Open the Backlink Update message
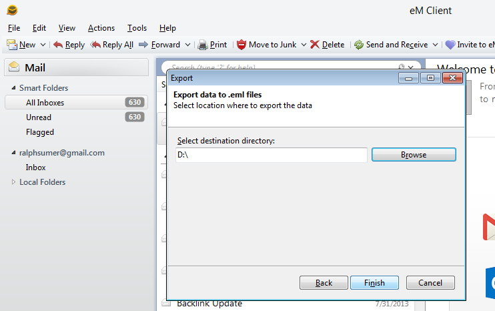The image size is (495, 311). coord(209,304)
